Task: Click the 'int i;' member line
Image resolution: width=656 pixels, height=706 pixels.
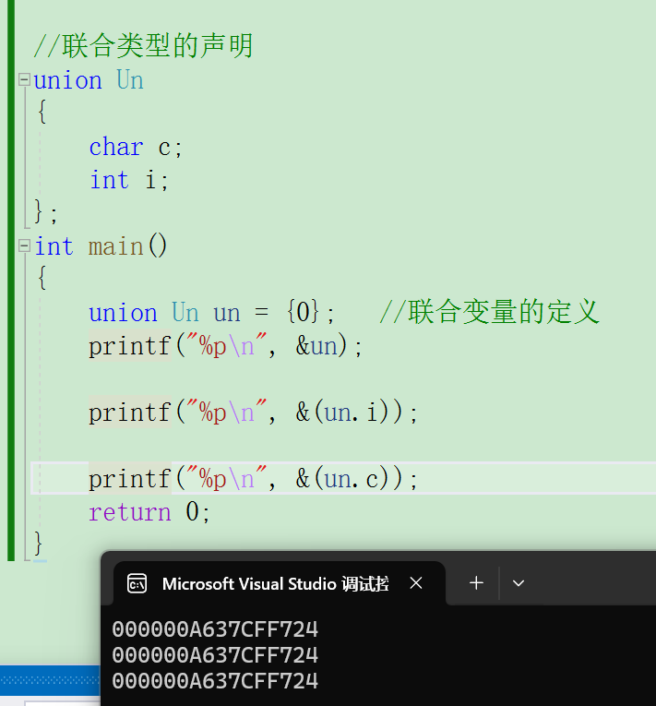Action: 129,180
